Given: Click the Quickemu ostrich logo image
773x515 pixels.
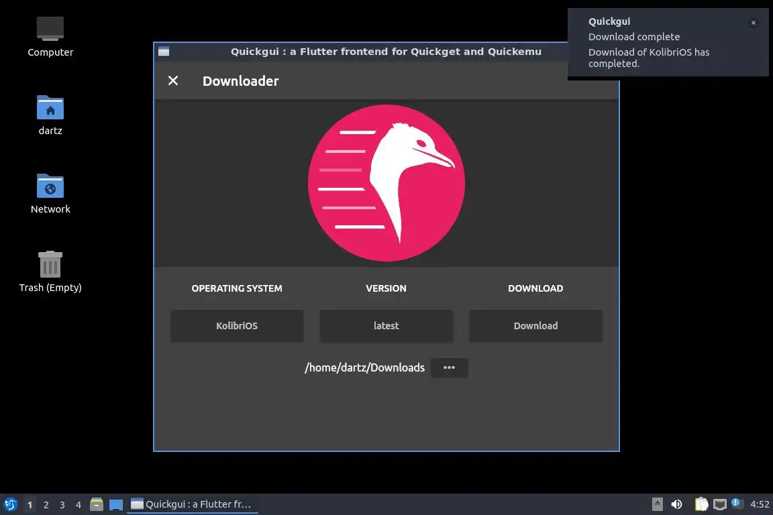Looking at the screenshot, I should pos(386,183).
